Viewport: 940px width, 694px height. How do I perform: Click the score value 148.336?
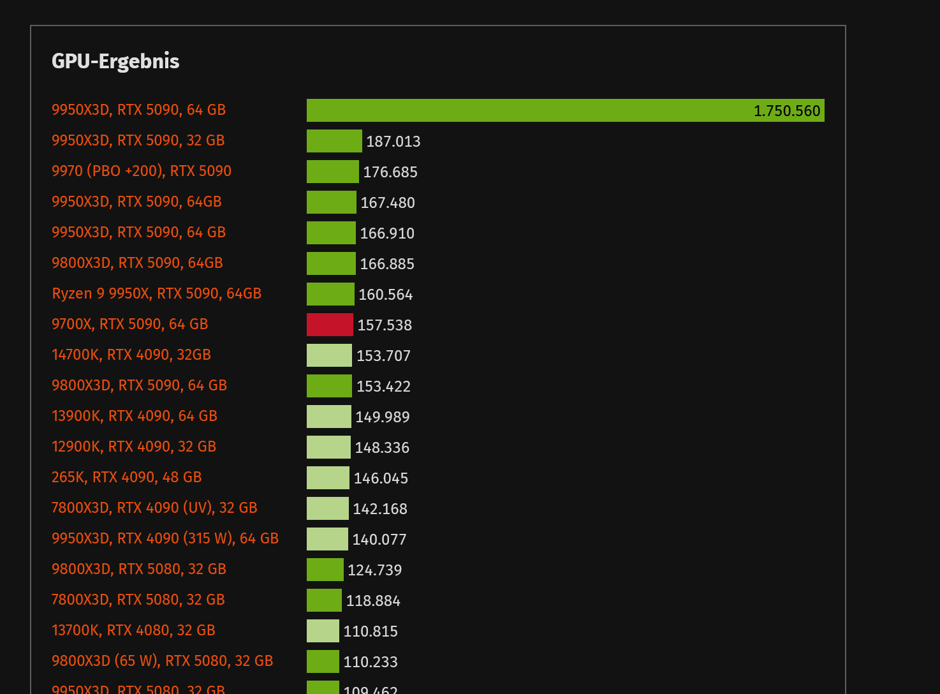point(382,448)
